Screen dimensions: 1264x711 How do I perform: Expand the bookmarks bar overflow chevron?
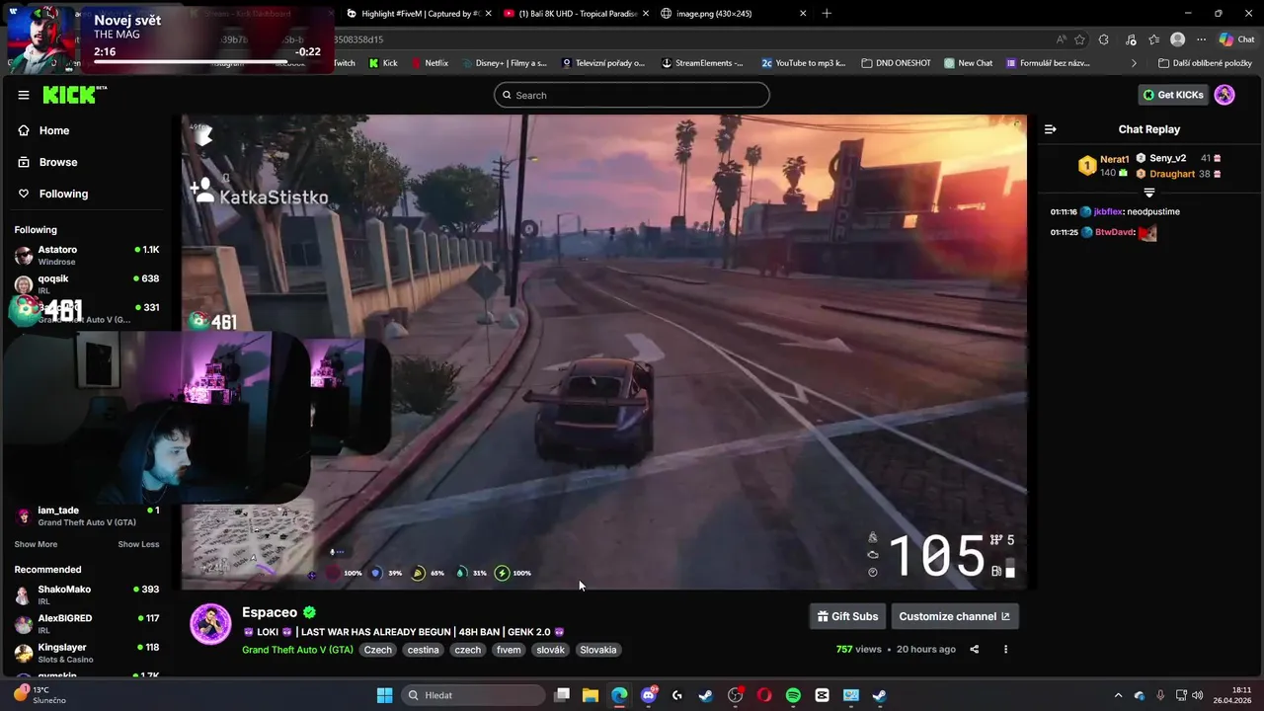point(1134,63)
